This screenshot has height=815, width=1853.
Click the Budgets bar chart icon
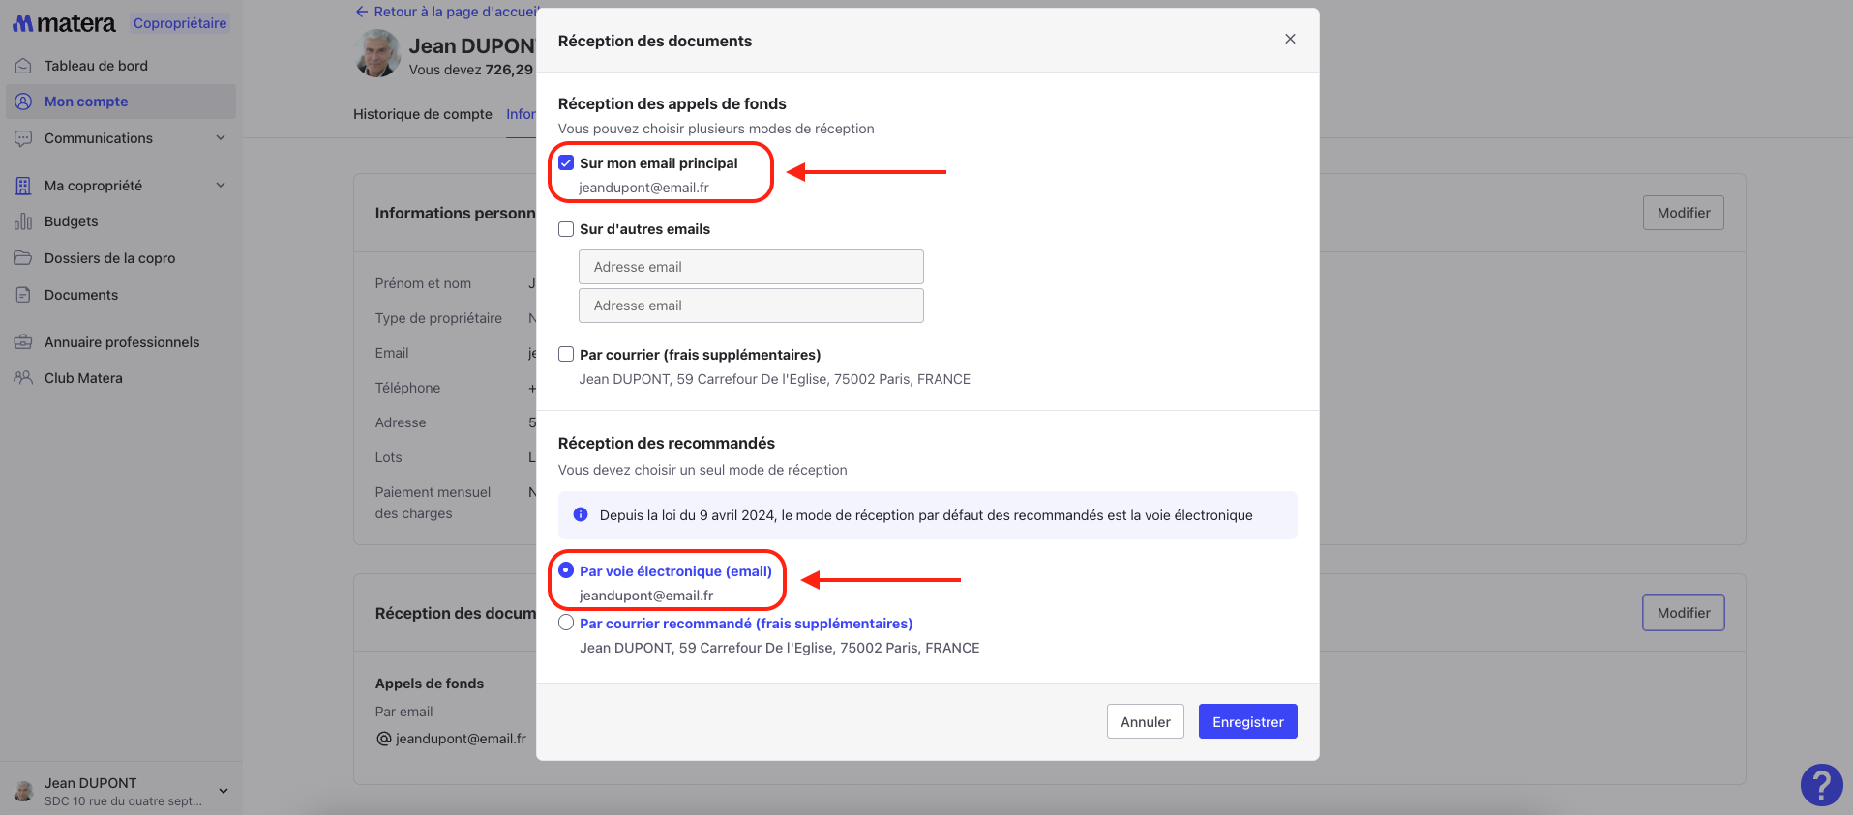tap(23, 221)
